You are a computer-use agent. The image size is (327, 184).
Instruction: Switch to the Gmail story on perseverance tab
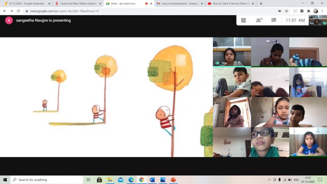point(180,3)
